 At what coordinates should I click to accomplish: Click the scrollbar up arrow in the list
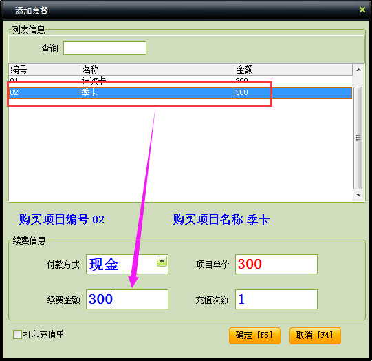358,70
